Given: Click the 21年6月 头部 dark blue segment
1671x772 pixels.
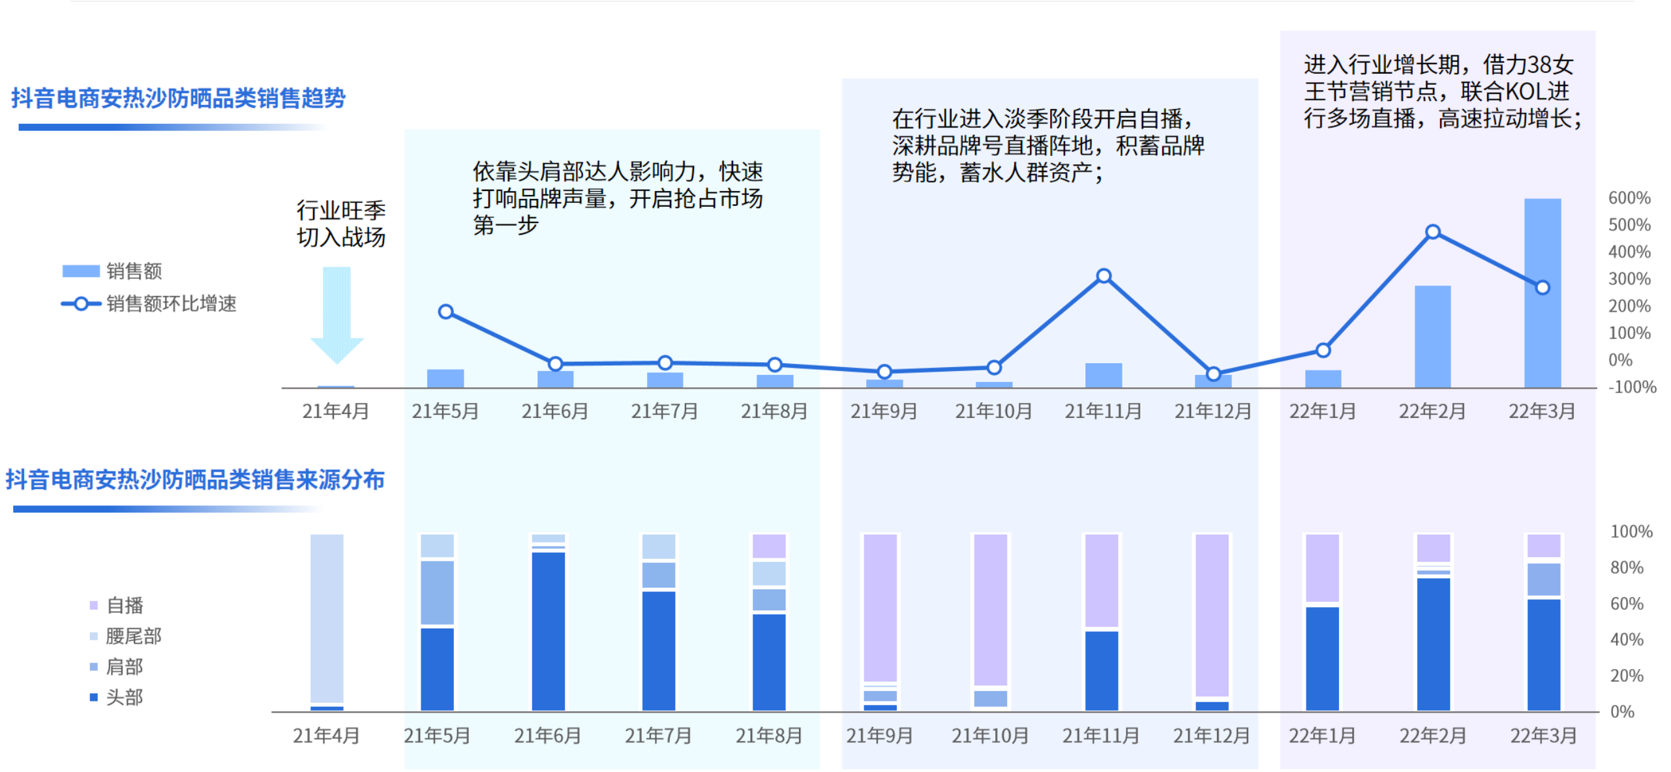Looking at the screenshot, I should coord(548,631).
